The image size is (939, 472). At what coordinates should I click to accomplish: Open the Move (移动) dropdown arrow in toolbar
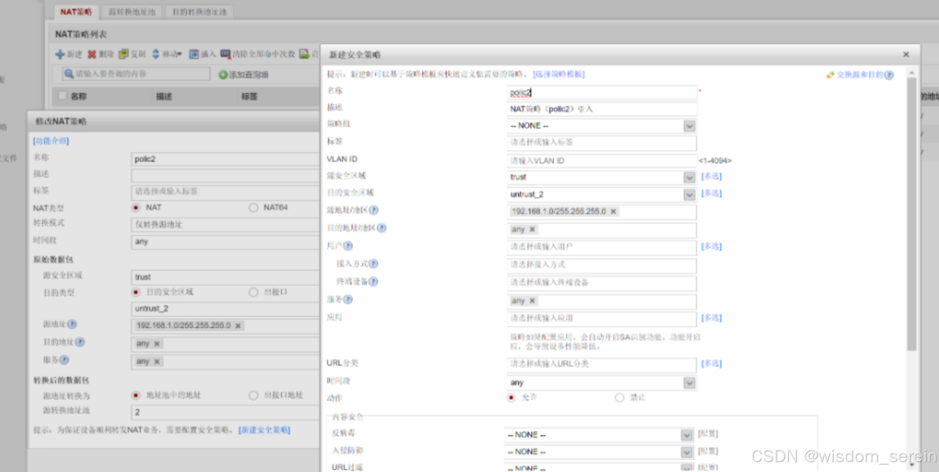pyautogui.click(x=179, y=55)
